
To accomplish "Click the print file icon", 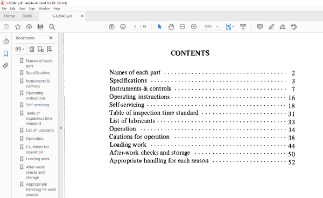I will click(x=40, y=26).
